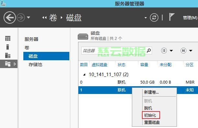Select the 卷 breadcrumb
This screenshot has width=198, height=128.
coord(53,17)
